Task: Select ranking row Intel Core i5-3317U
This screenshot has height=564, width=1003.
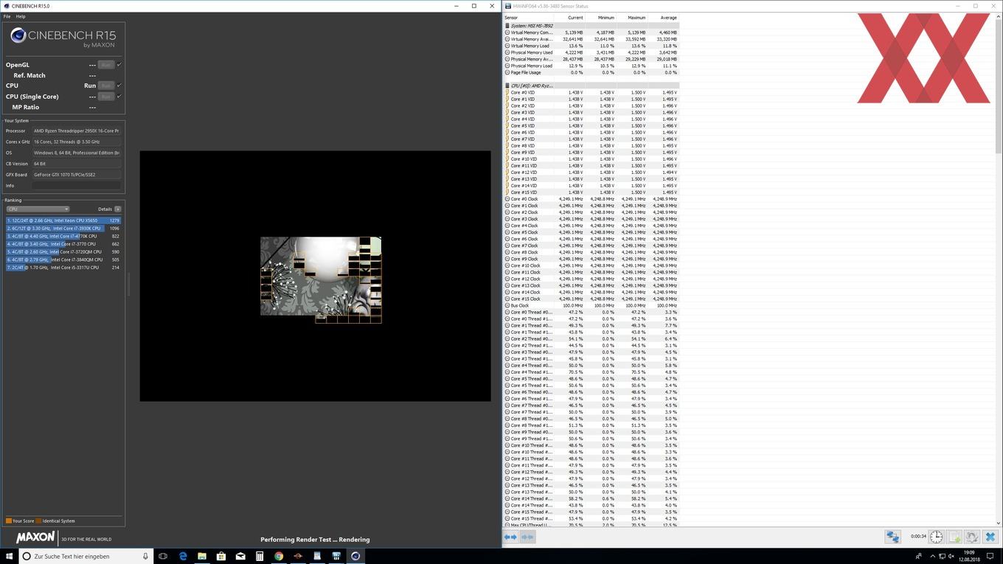Action: 63,268
